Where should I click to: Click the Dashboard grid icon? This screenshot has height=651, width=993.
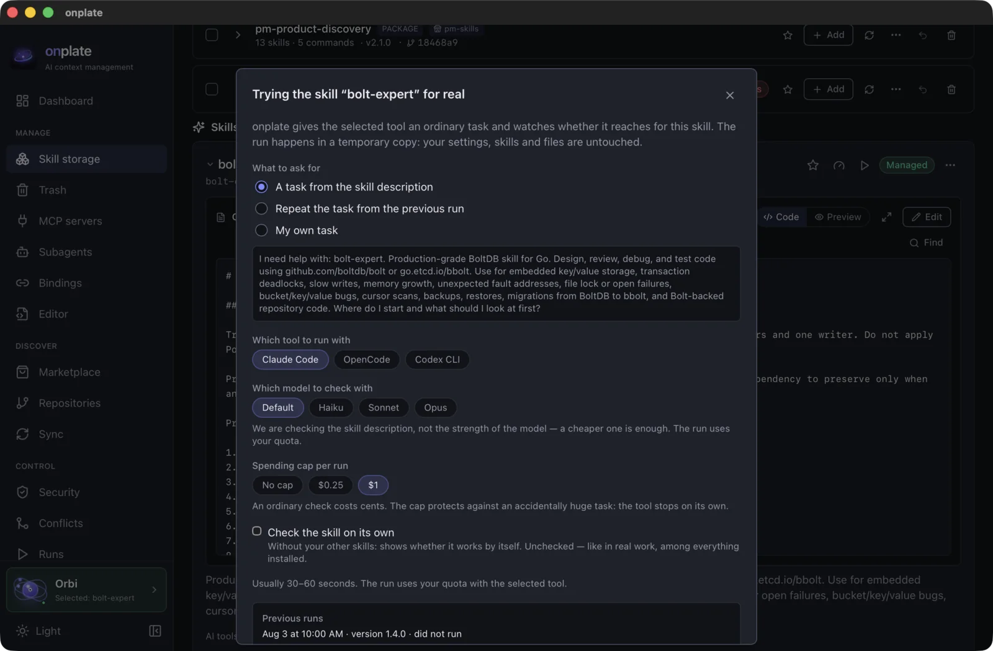pyautogui.click(x=22, y=101)
